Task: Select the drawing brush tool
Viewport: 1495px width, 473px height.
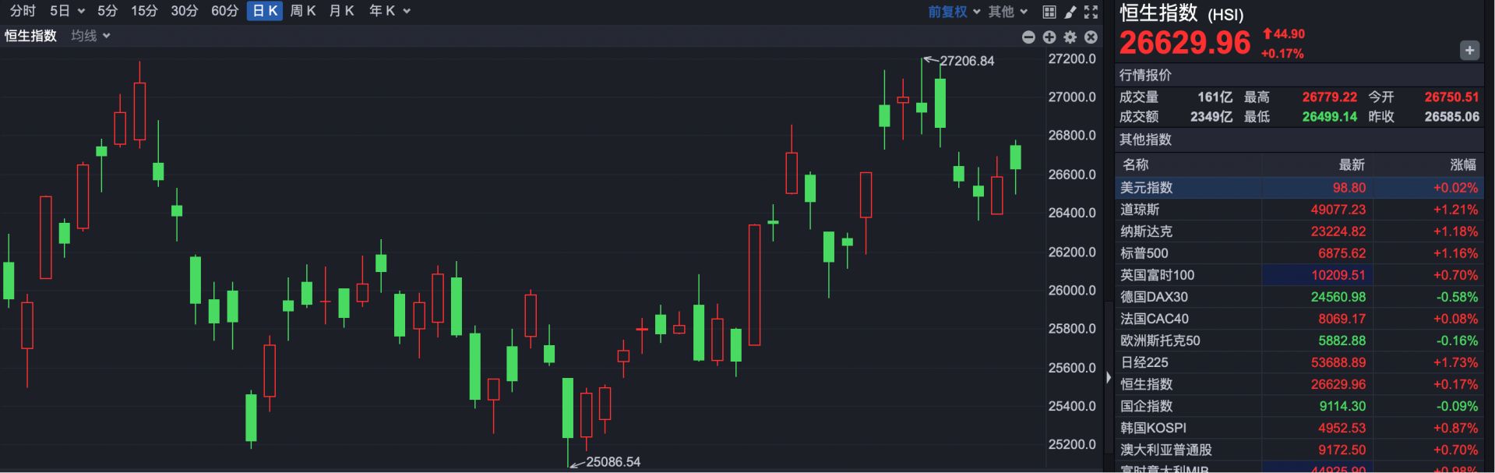Action: (1070, 12)
